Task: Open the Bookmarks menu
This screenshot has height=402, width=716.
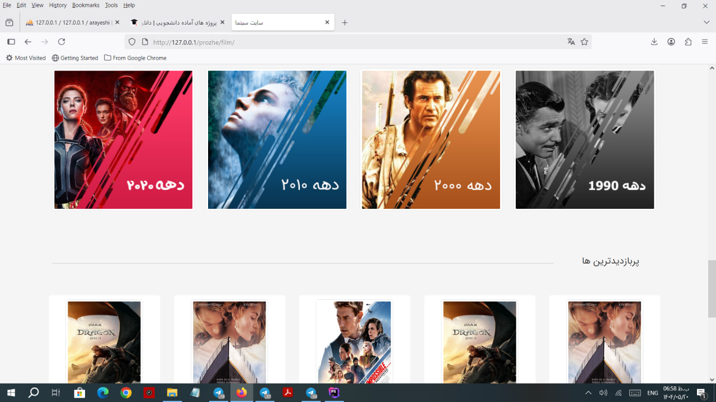Action: coord(86,5)
